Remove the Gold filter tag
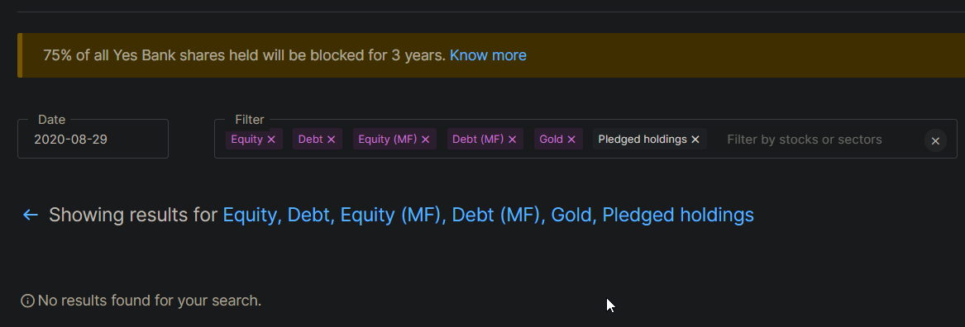The width and height of the screenshot is (965, 327). pyautogui.click(x=571, y=140)
